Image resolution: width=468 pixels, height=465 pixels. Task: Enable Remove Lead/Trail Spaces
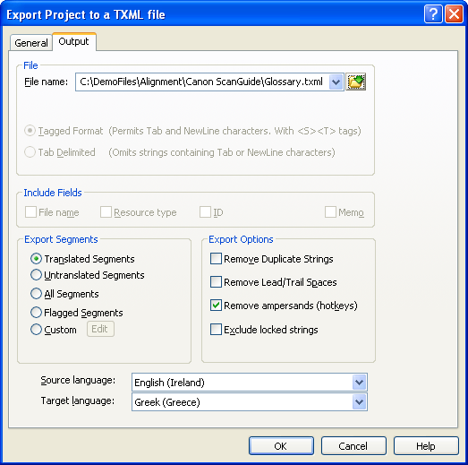(x=216, y=282)
